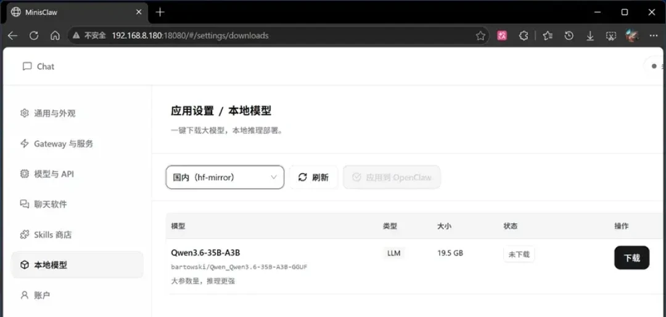The image size is (666, 317).
Task: Select 聊天软件 in the sidebar
Action: pyautogui.click(x=77, y=204)
